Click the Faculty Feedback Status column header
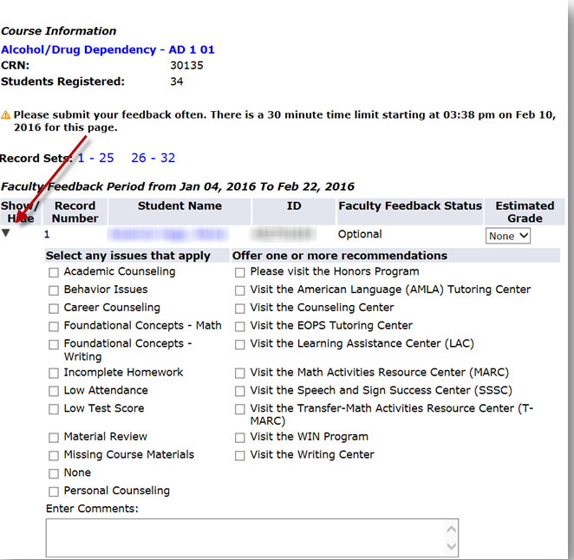This screenshot has width=574, height=560. [x=410, y=212]
